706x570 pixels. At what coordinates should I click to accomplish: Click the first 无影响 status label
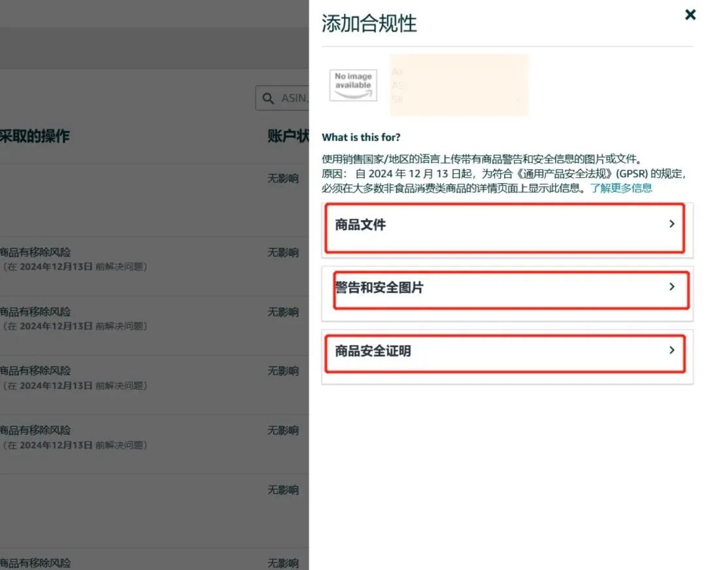[283, 178]
